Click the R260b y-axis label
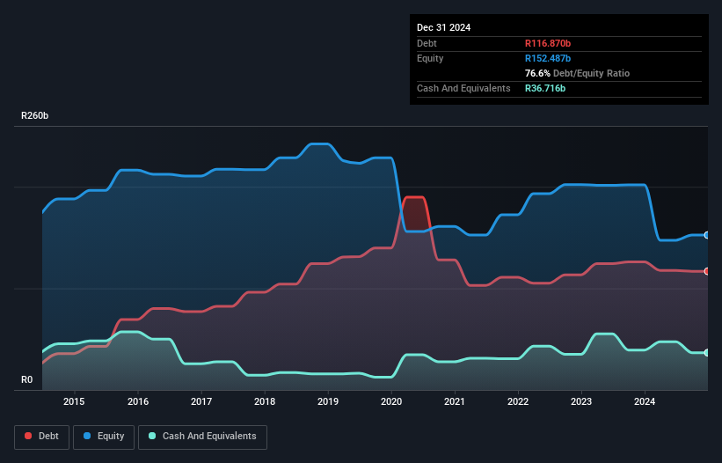This screenshot has width=722, height=463. click(x=34, y=115)
